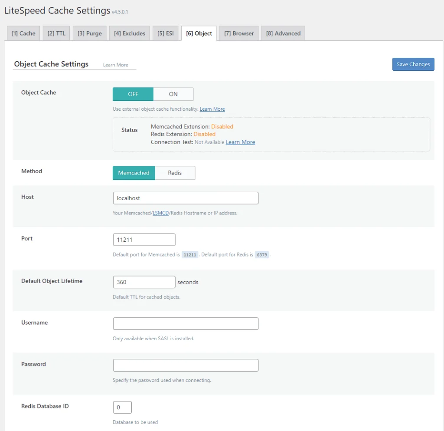
Task: Select the [4] Excludes tab
Action: (x=129, y=33)
